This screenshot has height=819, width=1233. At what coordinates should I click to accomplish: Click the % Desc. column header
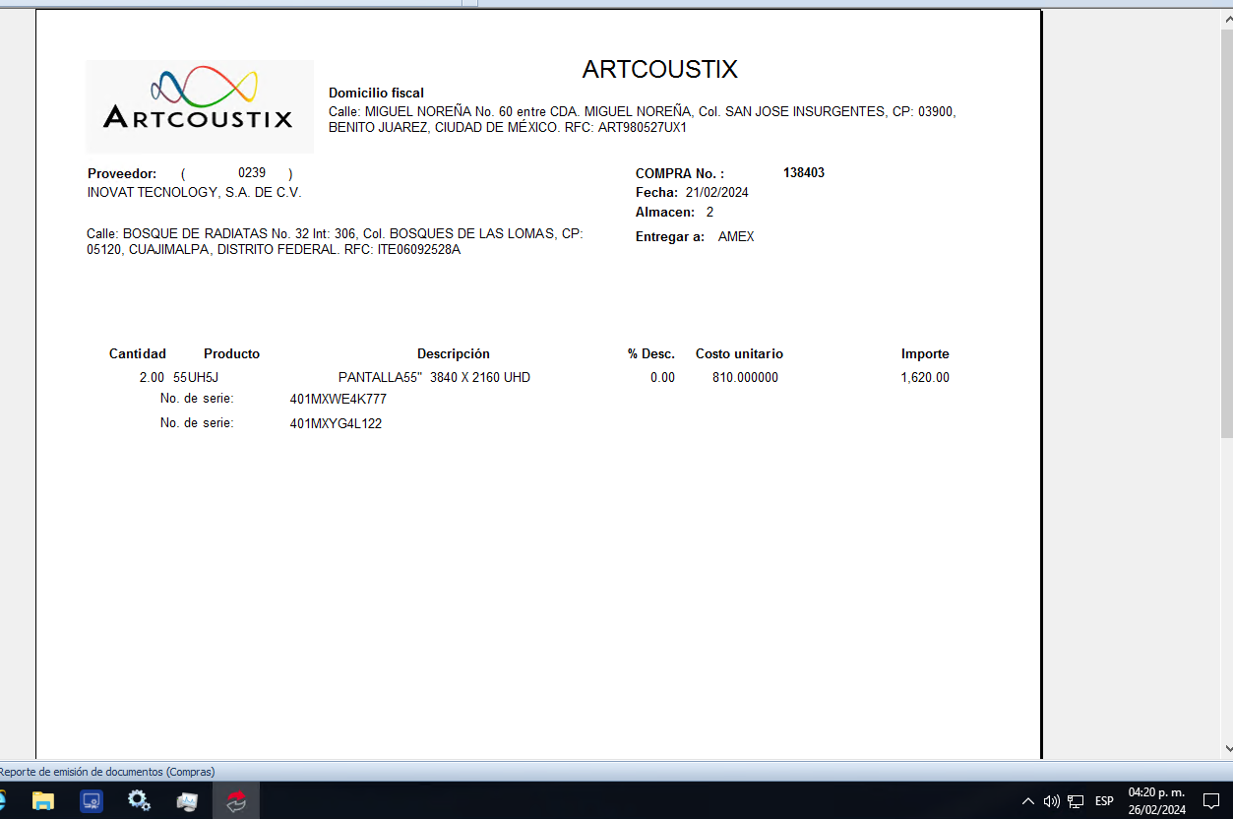click(x=651, y=353)
